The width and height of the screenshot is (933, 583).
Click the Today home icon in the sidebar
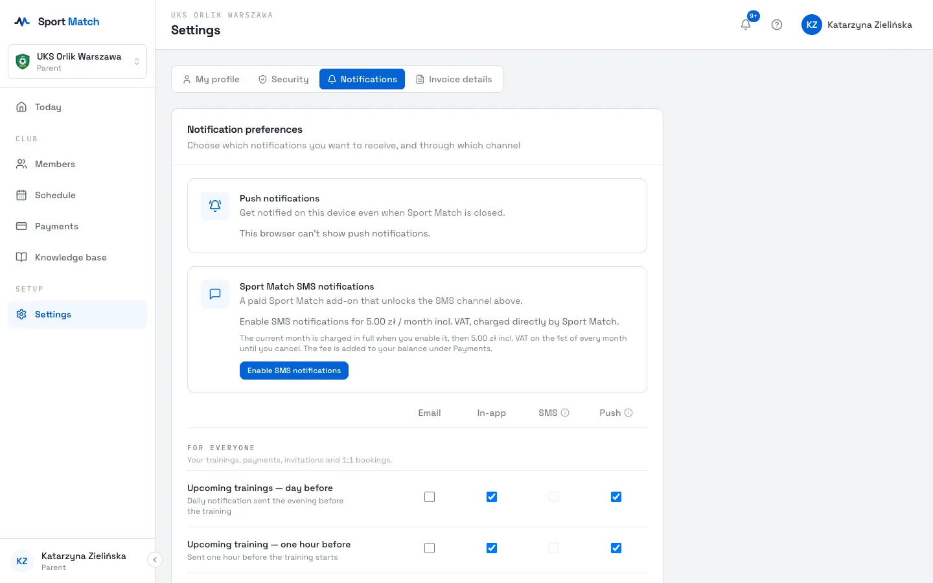(21, 107)
